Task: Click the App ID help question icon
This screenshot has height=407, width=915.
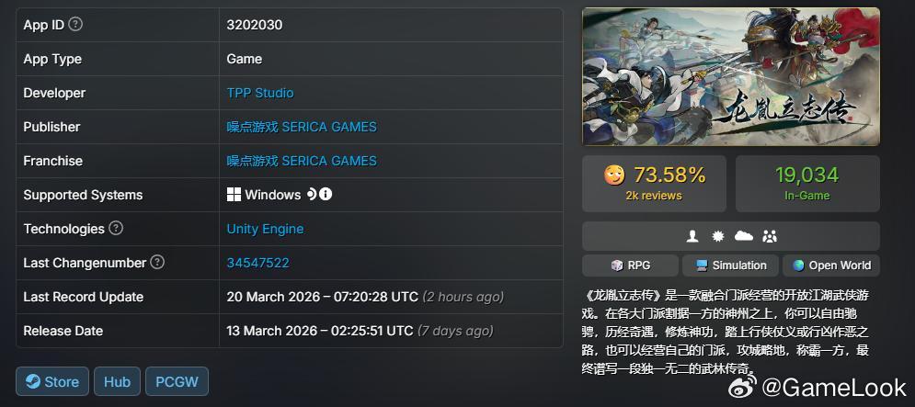Action: pos(75,25)
